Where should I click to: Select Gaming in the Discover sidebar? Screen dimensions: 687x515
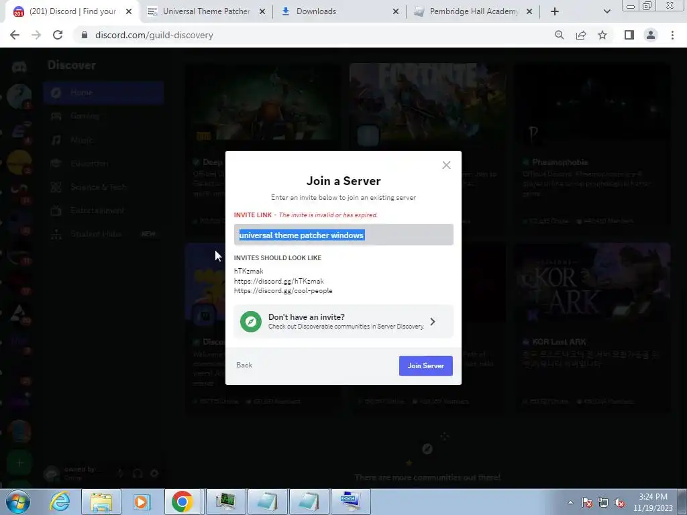click(103, 116)
